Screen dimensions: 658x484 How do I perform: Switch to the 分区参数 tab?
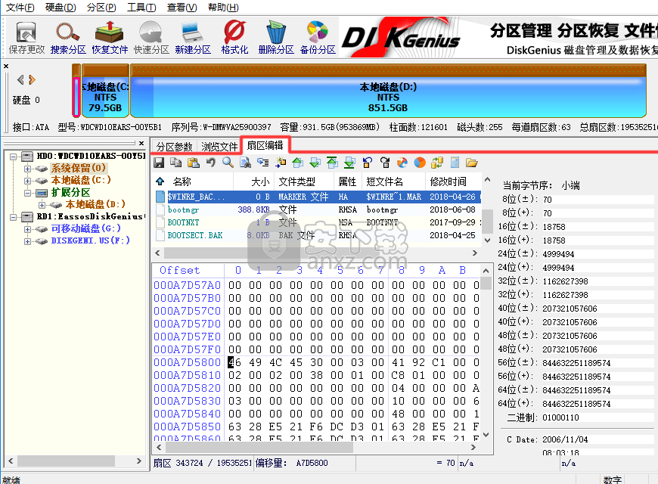tap(174, 147)
